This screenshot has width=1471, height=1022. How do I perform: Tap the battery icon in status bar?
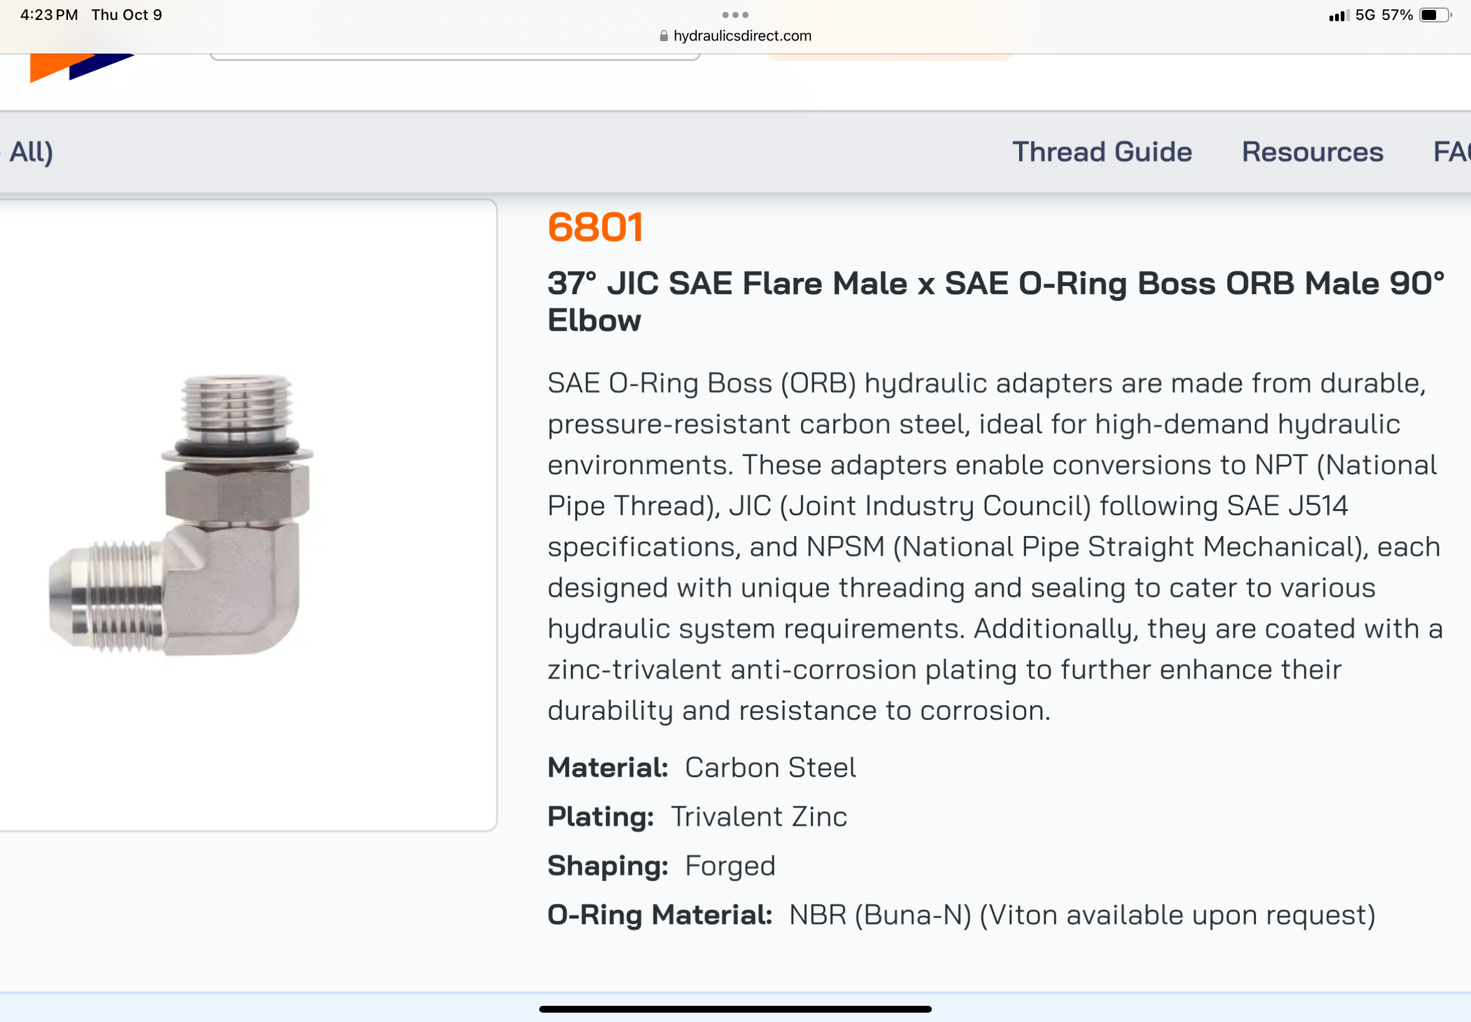(x=1434, y=15)
